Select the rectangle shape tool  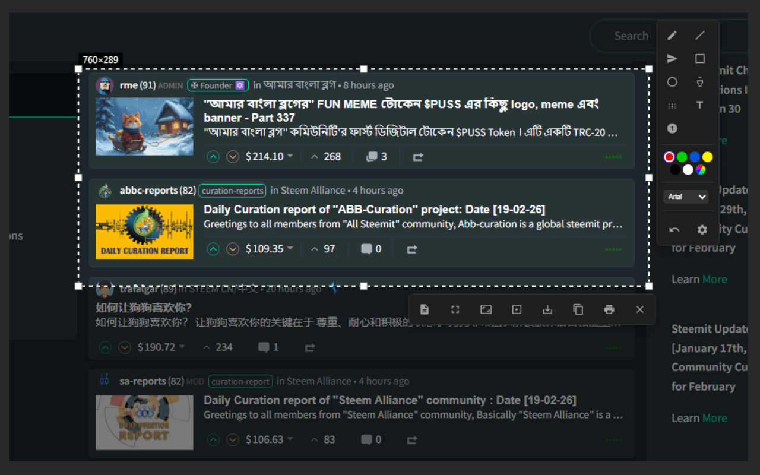pos(700,59)
